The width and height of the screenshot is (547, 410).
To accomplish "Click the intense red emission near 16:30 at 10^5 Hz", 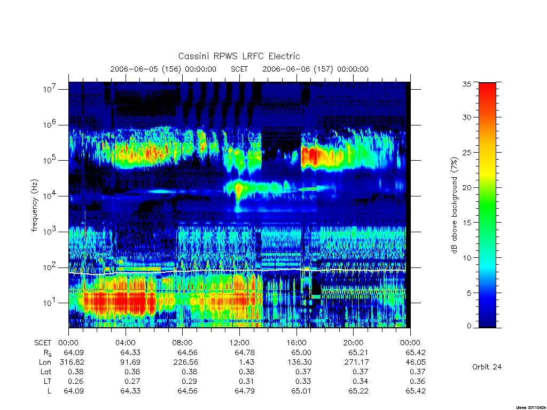I will 310,156.
